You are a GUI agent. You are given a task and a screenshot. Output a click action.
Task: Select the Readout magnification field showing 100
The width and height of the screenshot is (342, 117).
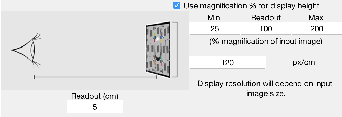click(x=266, y=28)
